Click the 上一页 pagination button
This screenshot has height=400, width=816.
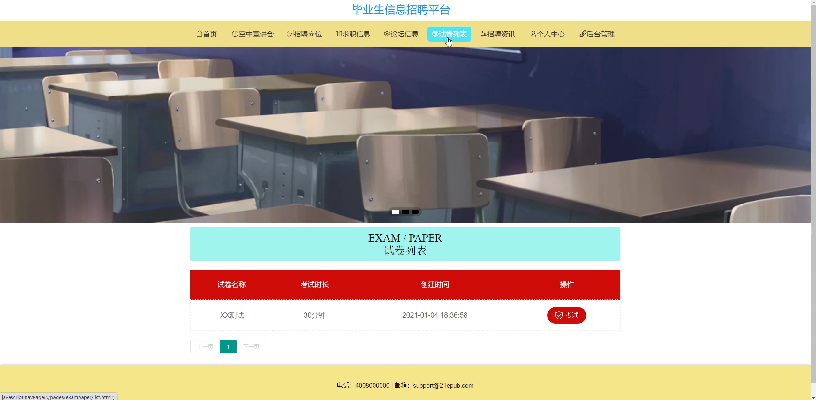(205, 347)
